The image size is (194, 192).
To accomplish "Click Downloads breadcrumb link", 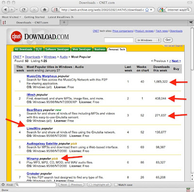I will [x=32, y=57].
